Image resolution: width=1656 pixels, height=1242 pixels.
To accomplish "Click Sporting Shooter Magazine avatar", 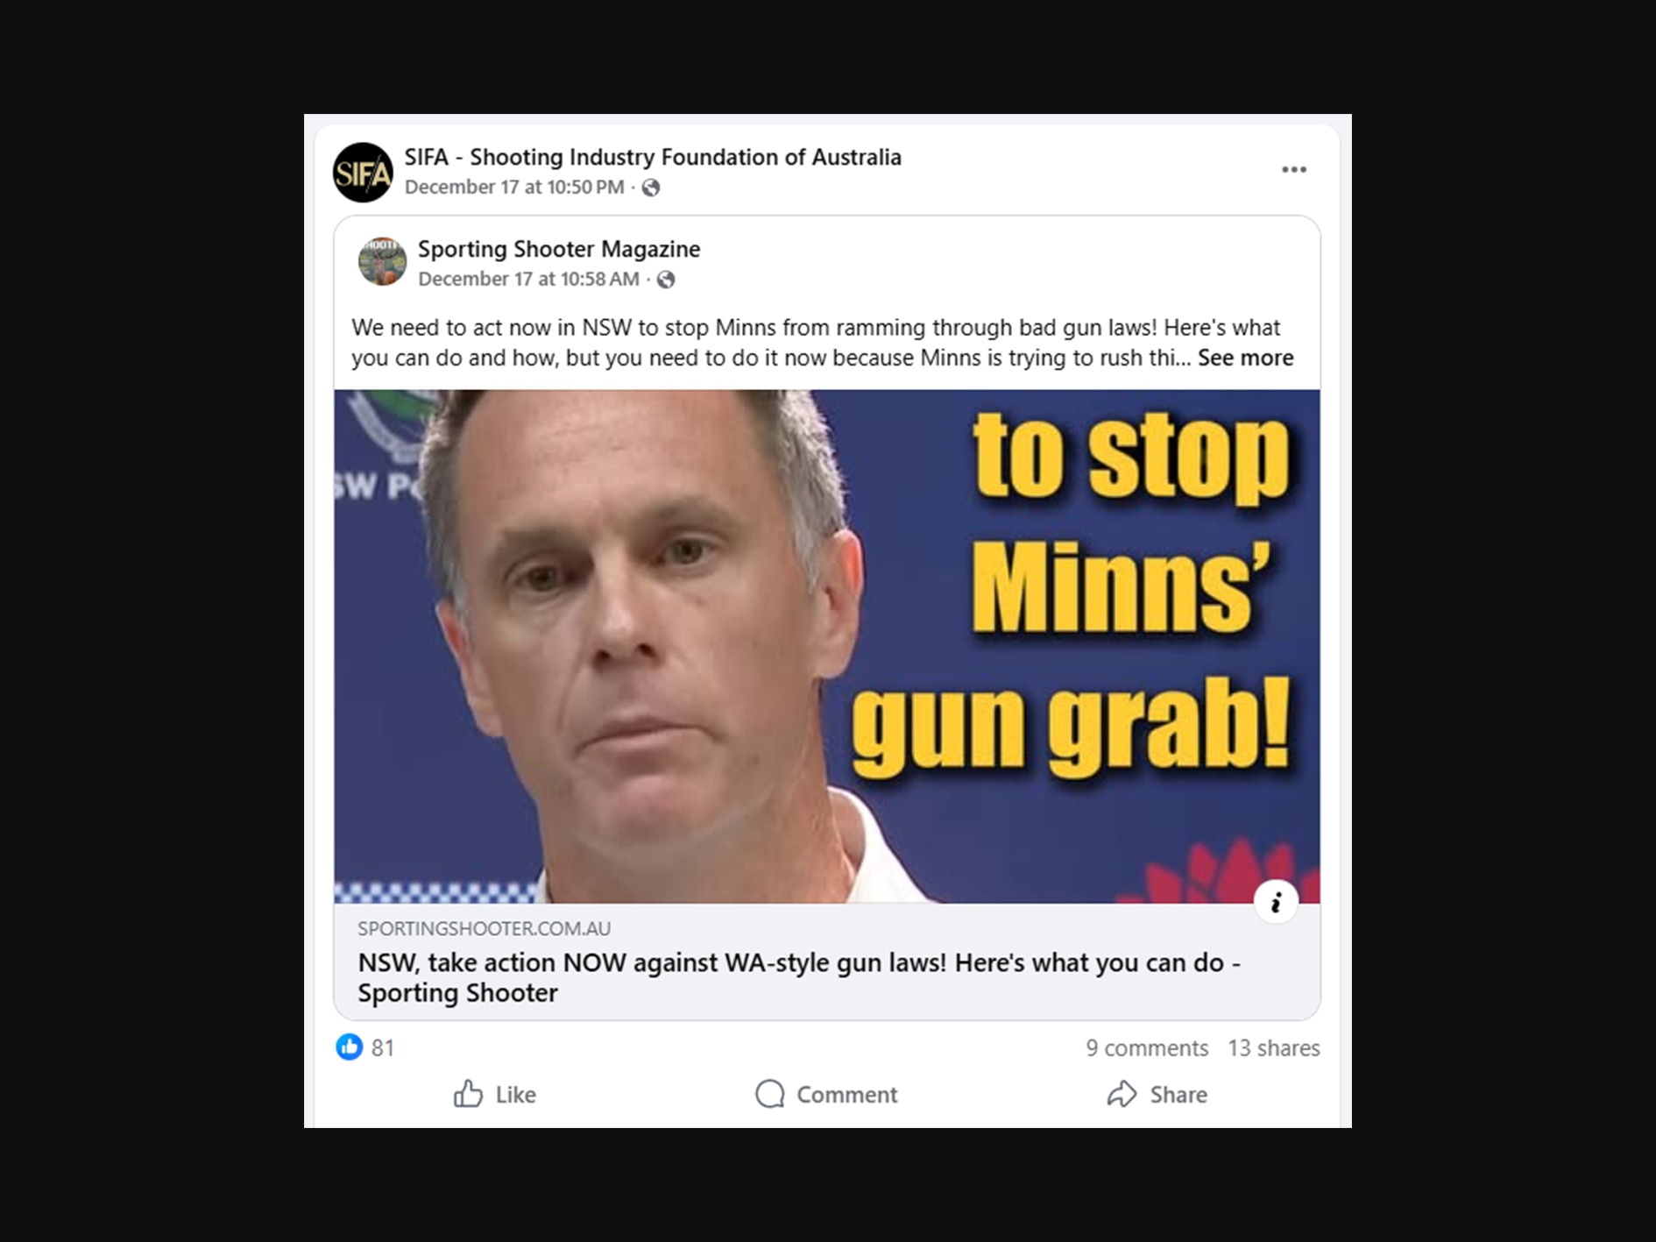I will 382,261.
